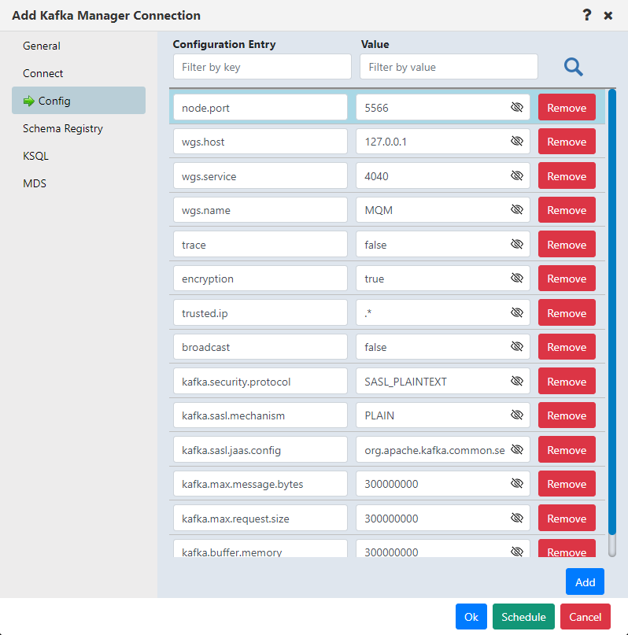Viewport: 628px width, 635px height.
Task: Remove the kafka.sasl.jaas.config entry
Action: (567, 450)
